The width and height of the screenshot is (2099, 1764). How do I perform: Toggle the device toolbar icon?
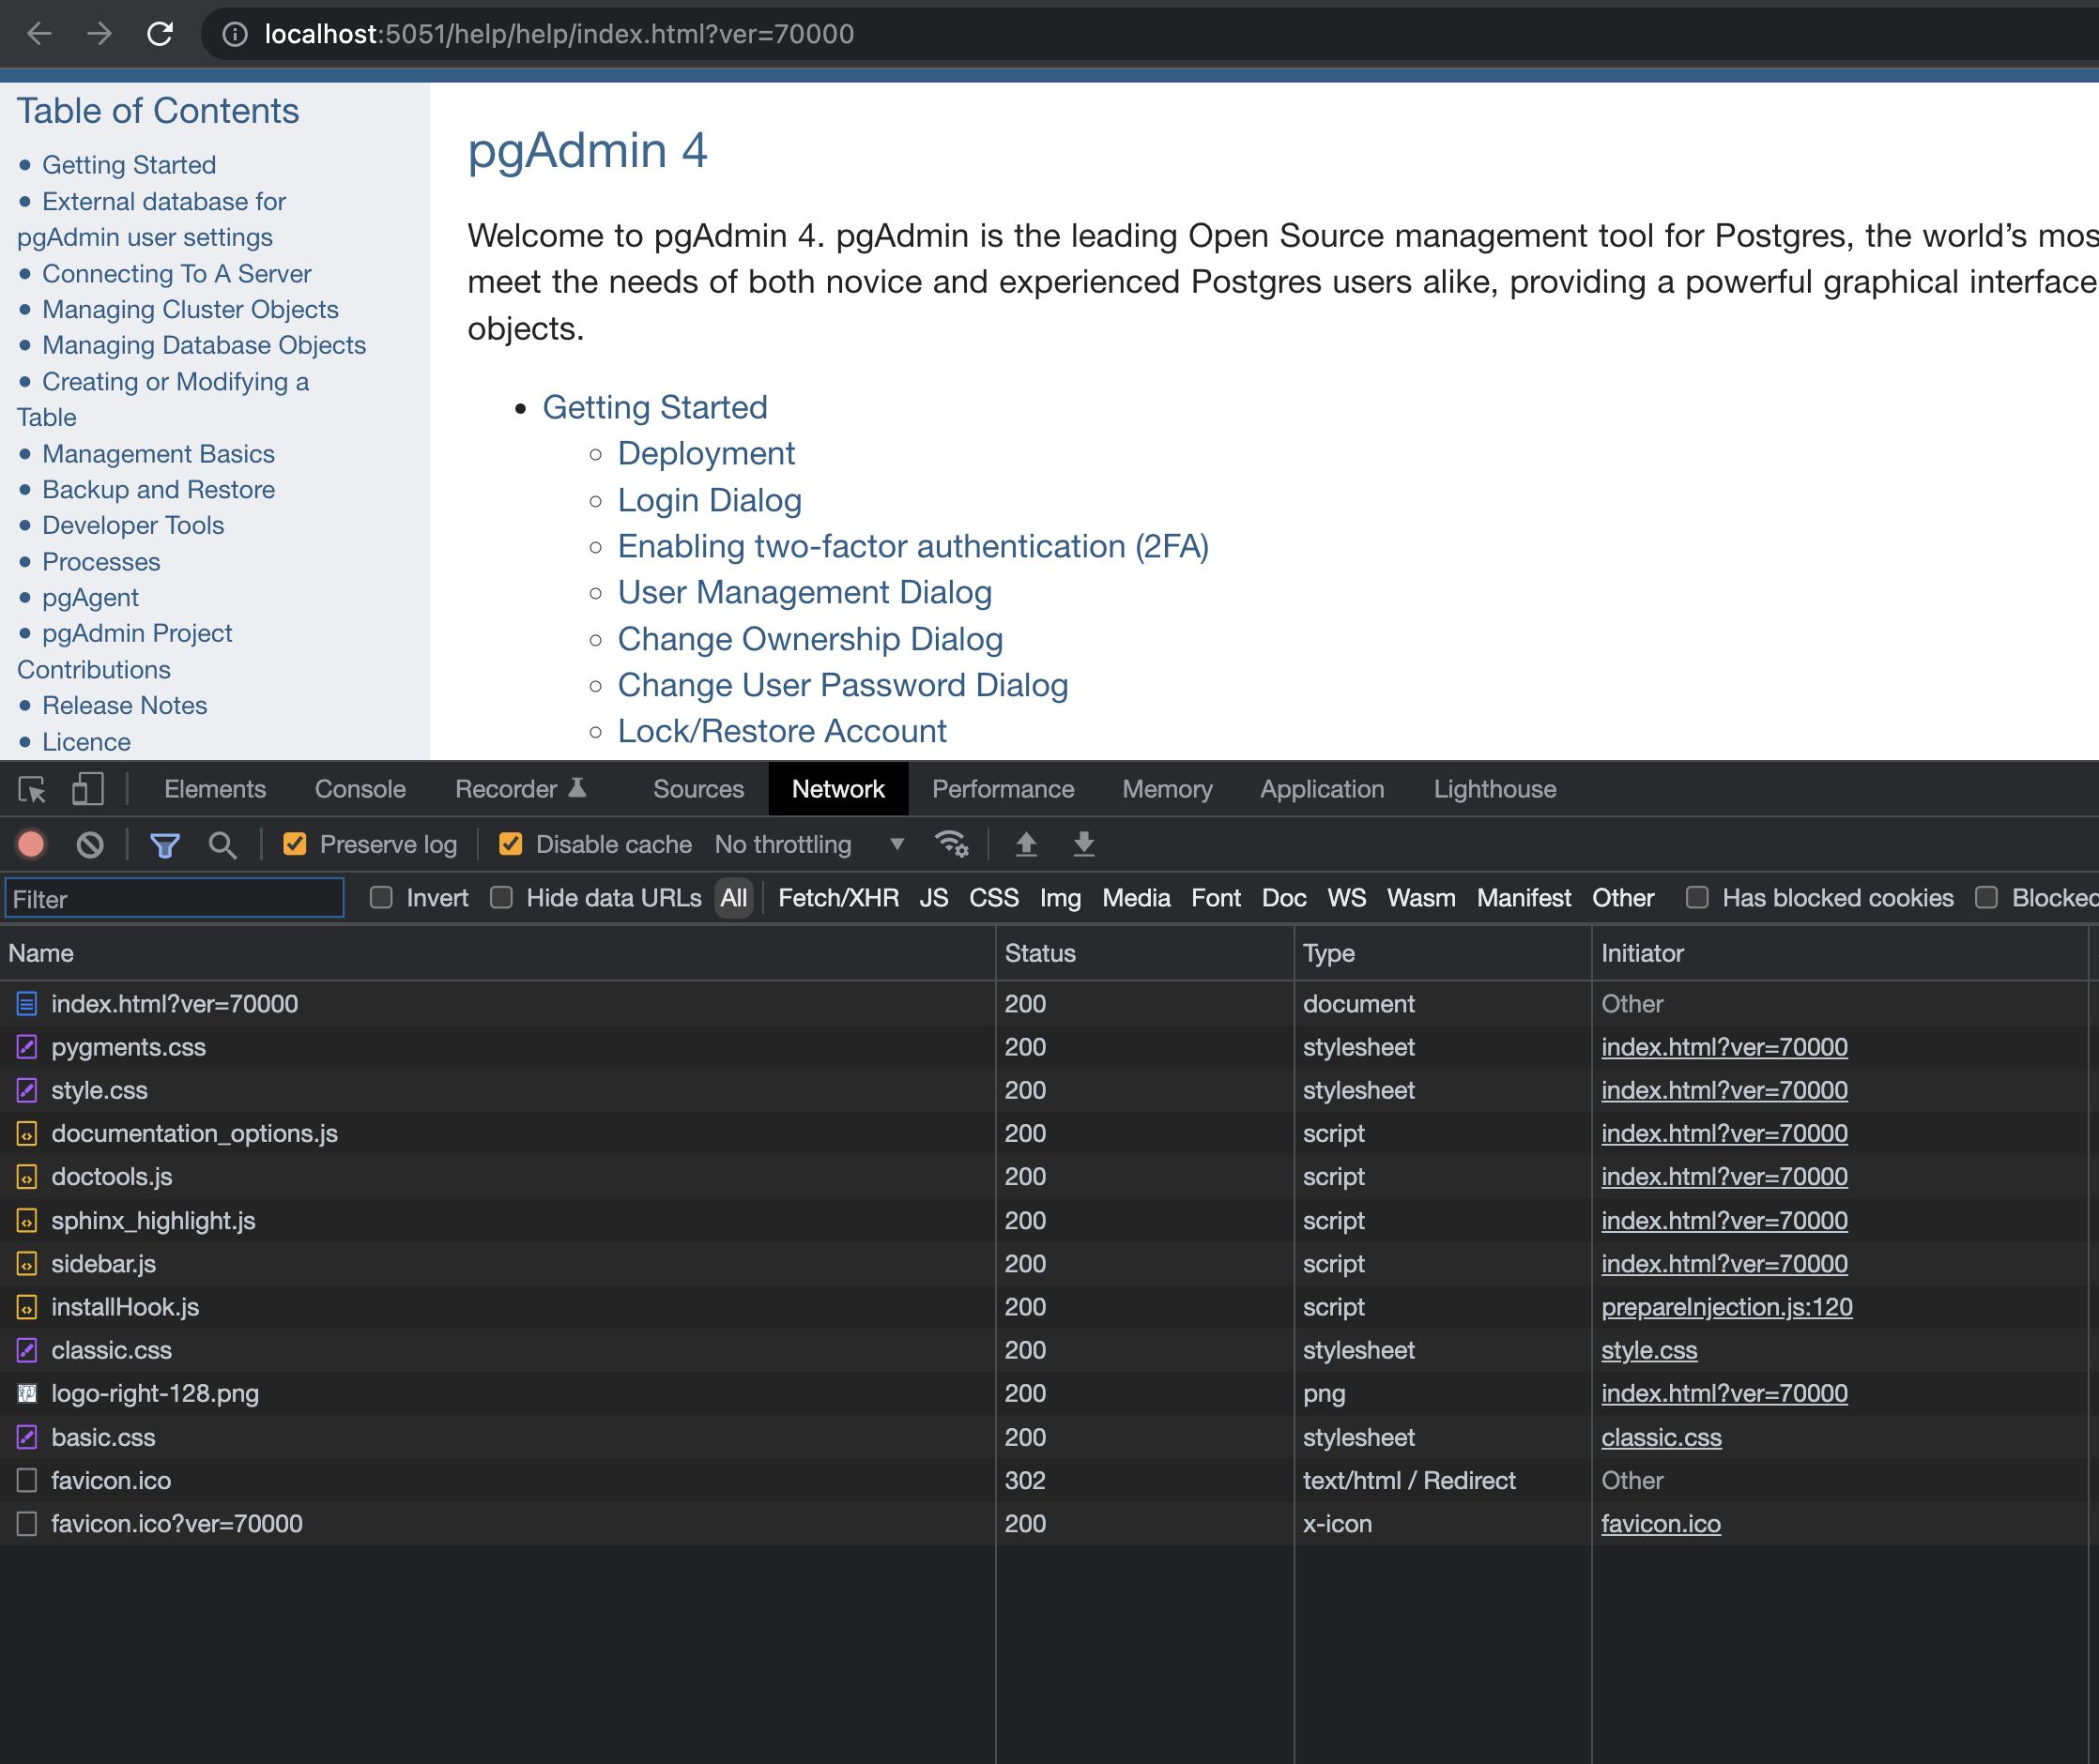[x=88, y=789]
